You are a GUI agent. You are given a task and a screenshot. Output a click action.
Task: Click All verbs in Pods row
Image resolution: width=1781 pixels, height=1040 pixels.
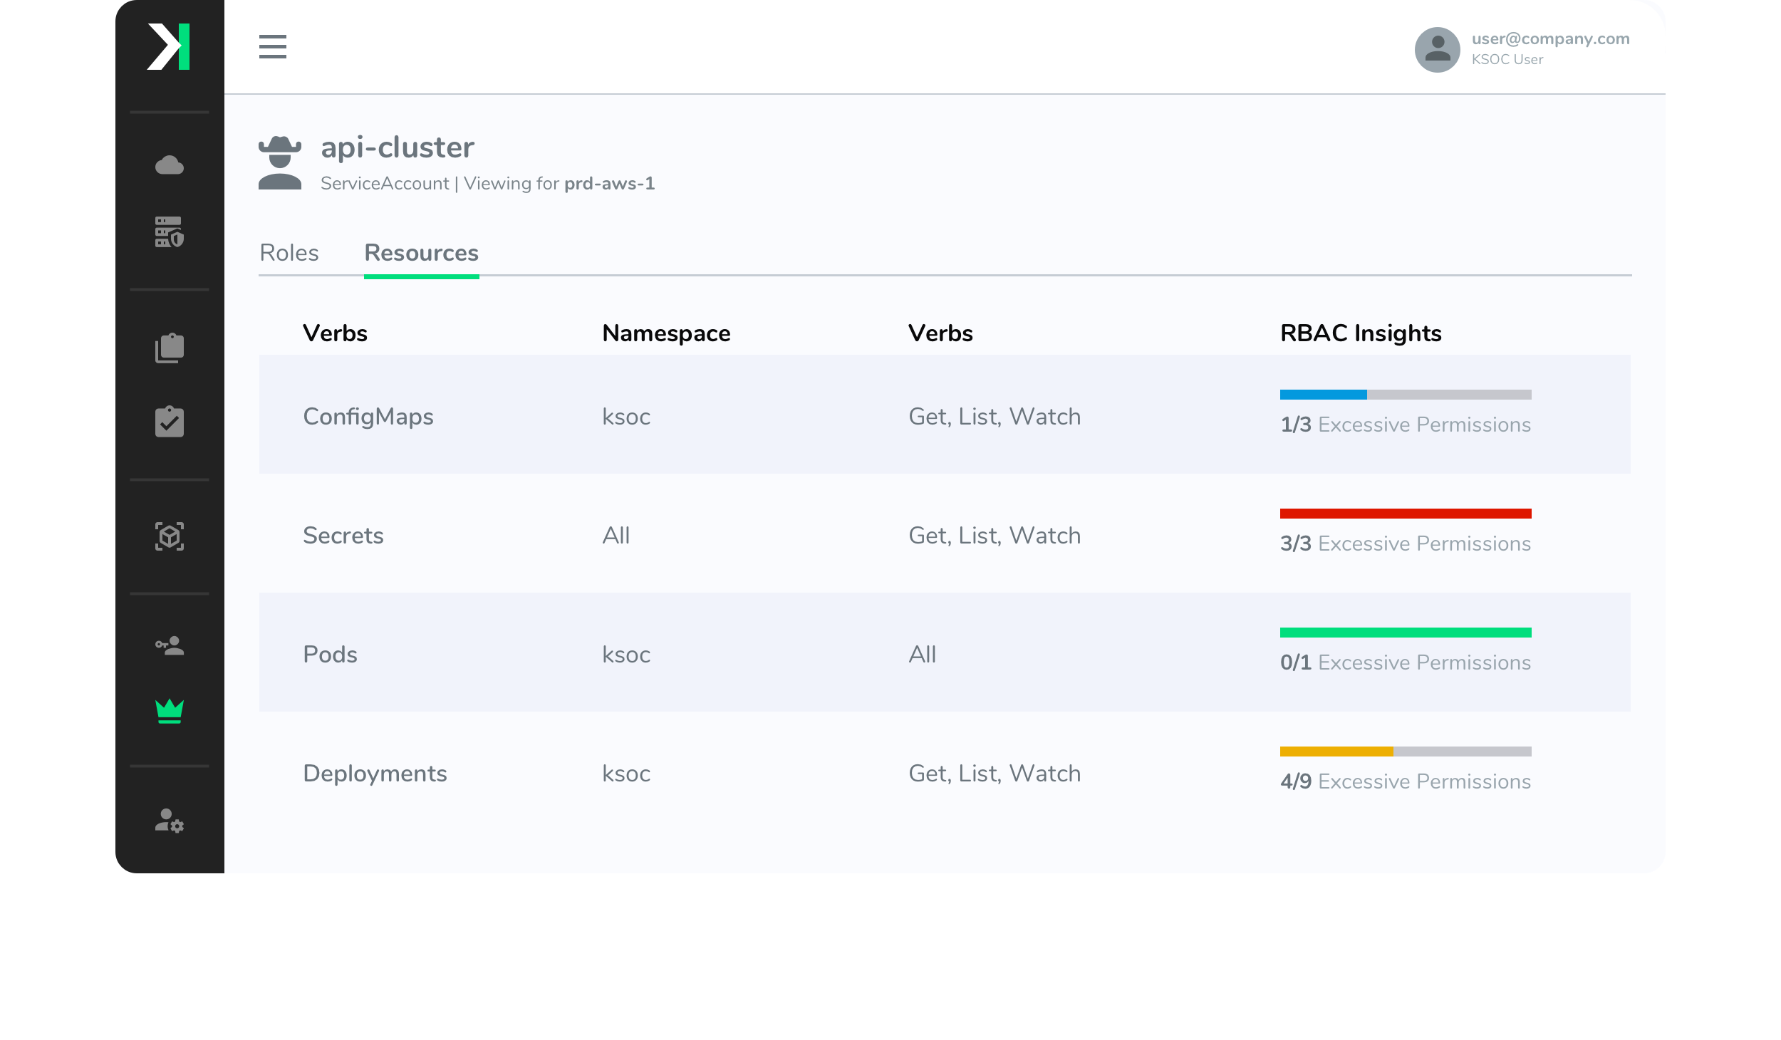point(923,655)
